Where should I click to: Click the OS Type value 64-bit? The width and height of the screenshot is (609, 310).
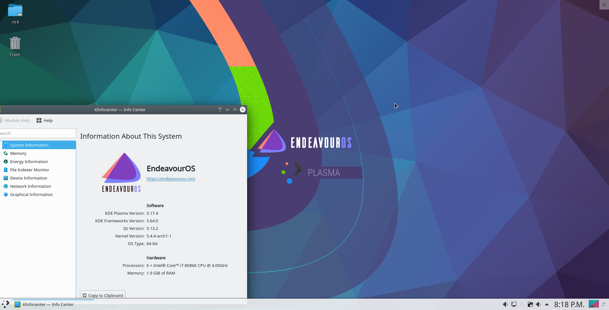(x=152, y=244)
